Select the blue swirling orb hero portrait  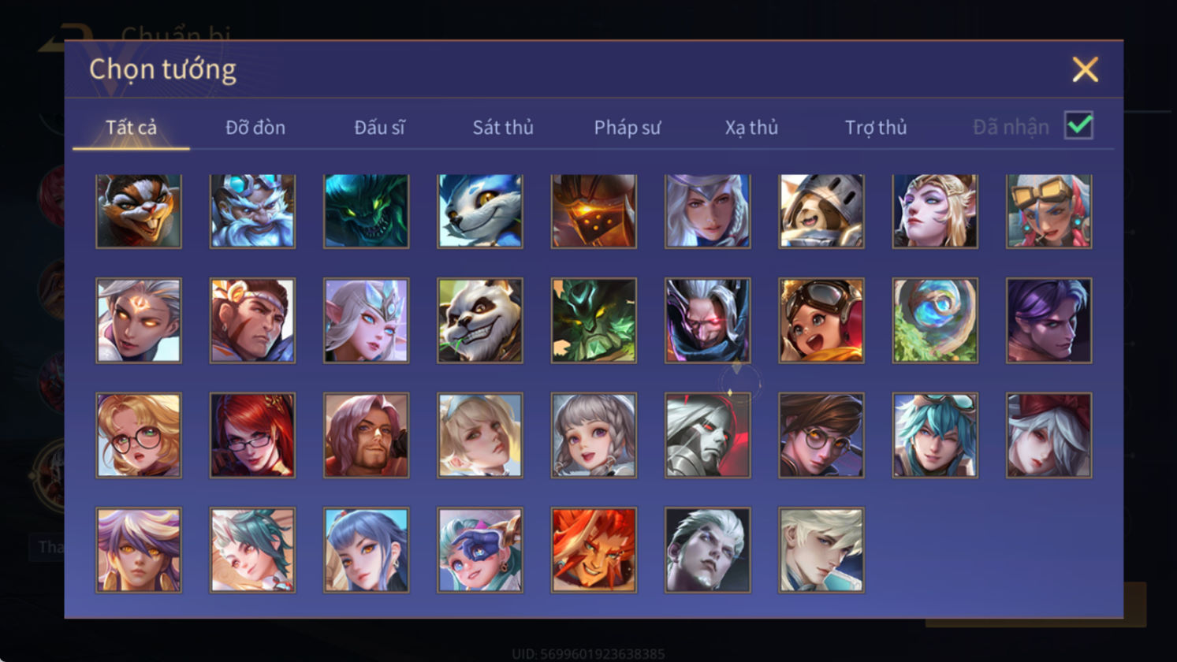click(x=935, y=321)
